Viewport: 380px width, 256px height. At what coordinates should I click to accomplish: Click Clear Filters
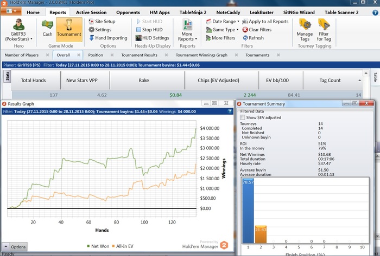pos(257,30)
